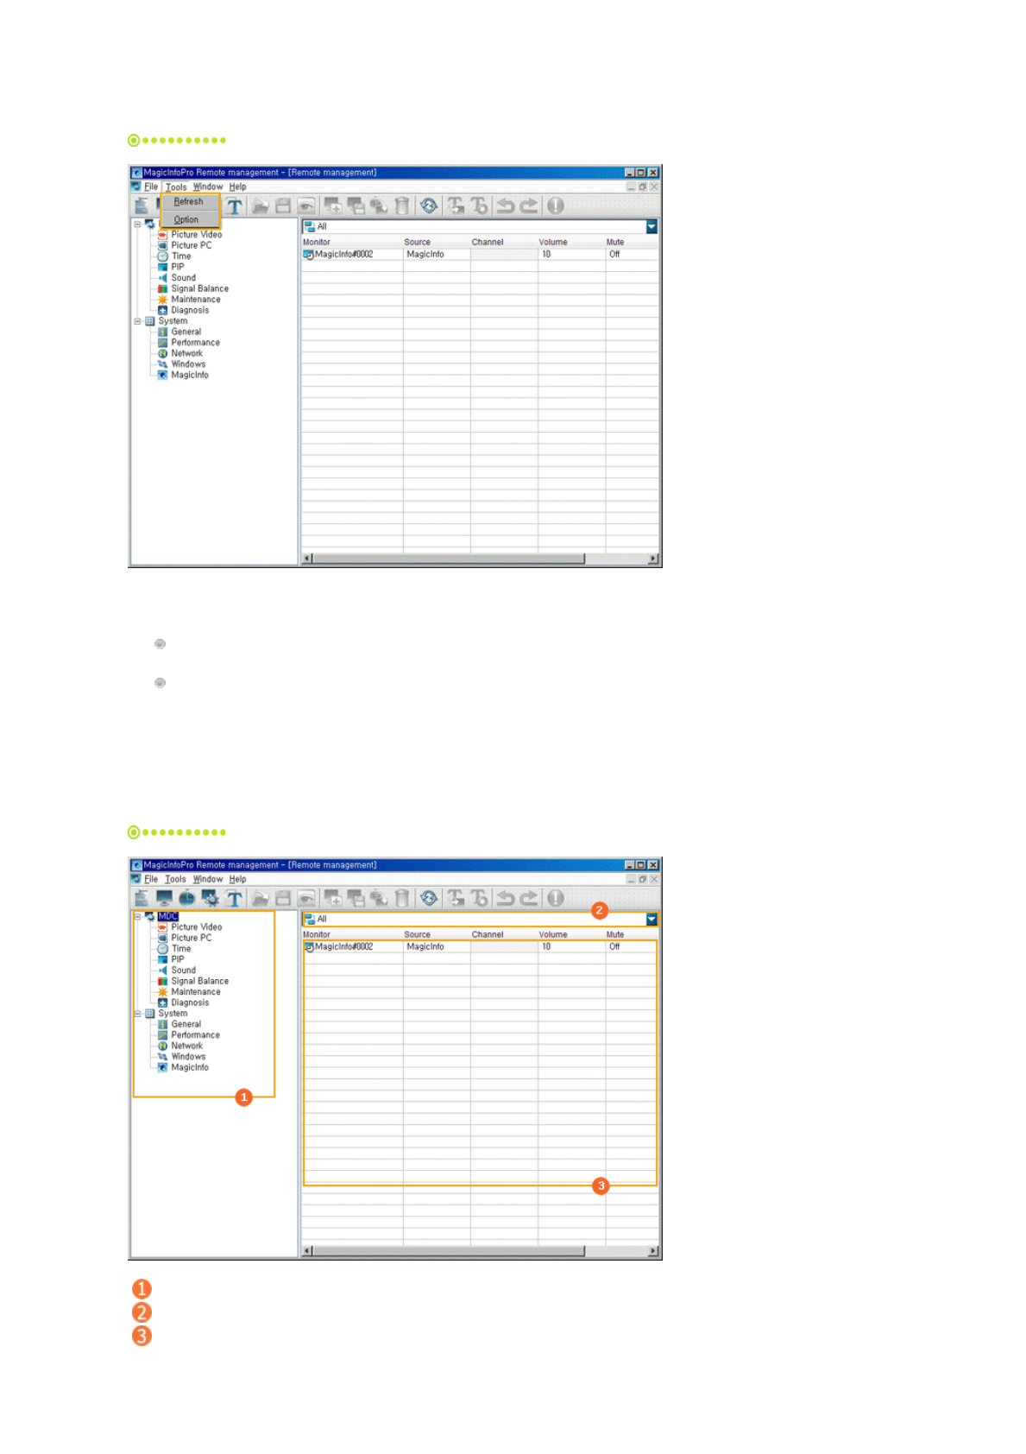The height and width of the screenshot is (1454, 1026).
Task: Click the T text icon in the MDC-selected window
Action: tap(234, 898)
